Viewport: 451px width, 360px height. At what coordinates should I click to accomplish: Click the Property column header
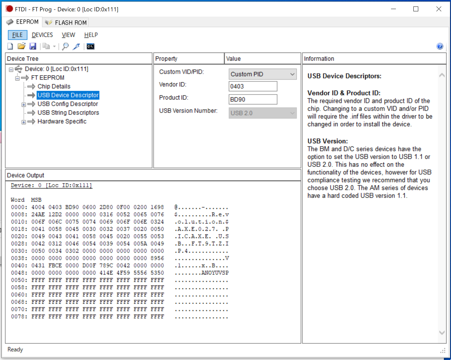(189, 59)
